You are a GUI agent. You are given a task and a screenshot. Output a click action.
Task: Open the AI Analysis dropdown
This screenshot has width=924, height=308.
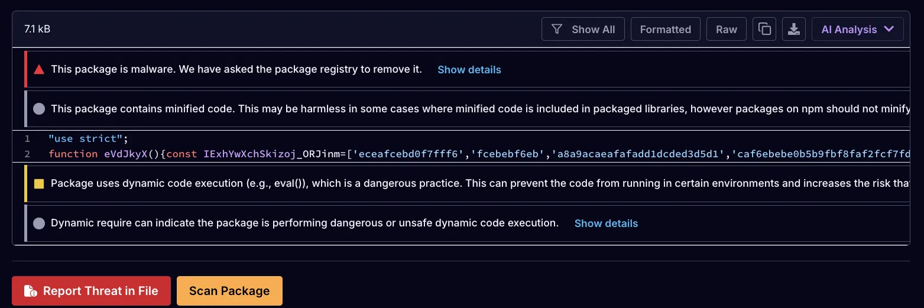(858, 29)
